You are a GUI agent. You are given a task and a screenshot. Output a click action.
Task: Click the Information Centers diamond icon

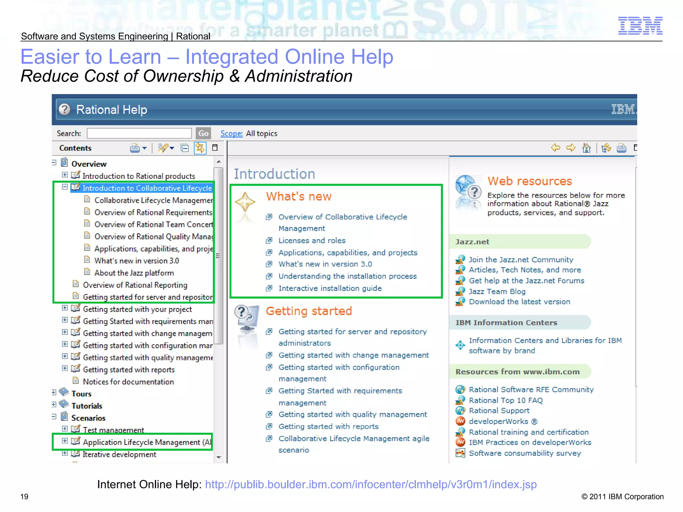pyautogui.click(x=460, y=345)
